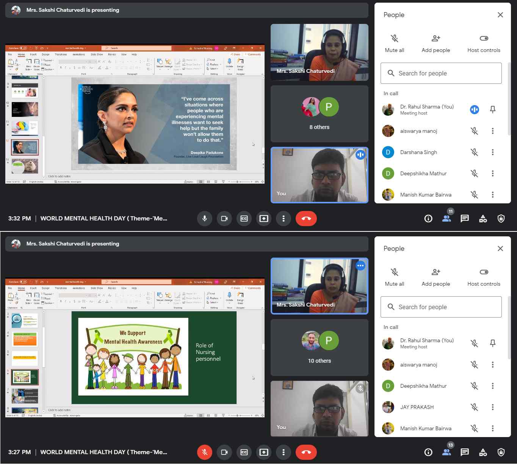Viewport: 517px width, 464px height.
Task: Click the mute icon beside JAY PRAKASH
Action: pos(474,407)
